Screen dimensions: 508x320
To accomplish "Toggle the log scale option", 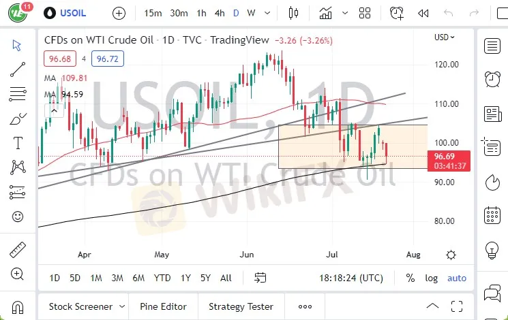I will [x=432, y=278].
